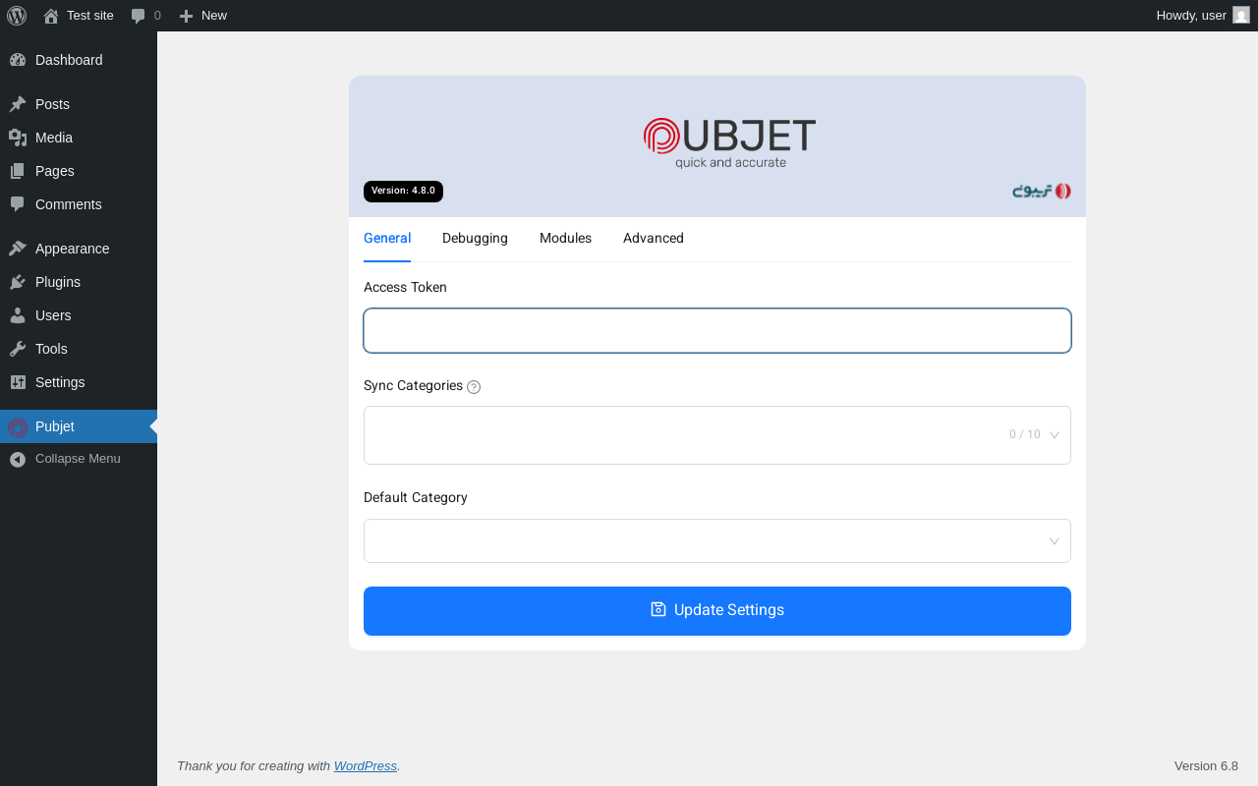Click the Media icon in sidebar
Screen dimensions: 1258x786
coord(18,138)
